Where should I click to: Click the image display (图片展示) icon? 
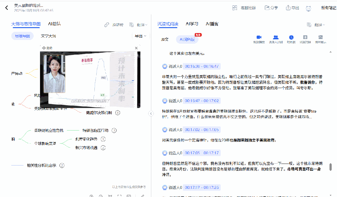pyautogui.click(x=320, y=37)
